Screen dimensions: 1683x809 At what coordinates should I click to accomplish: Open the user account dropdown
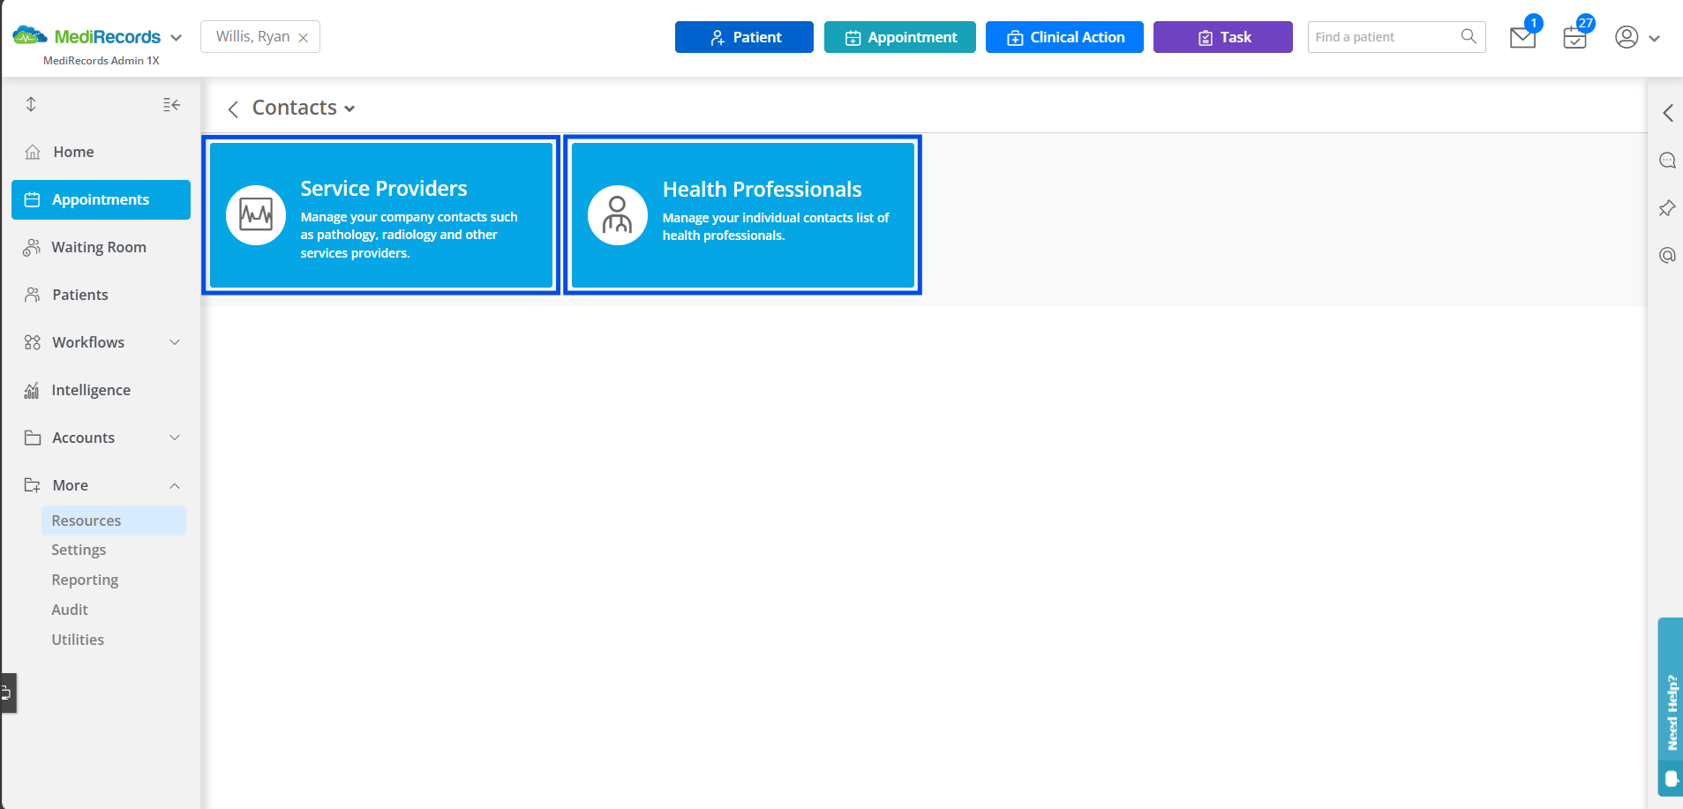click(x=1637, y=37)
